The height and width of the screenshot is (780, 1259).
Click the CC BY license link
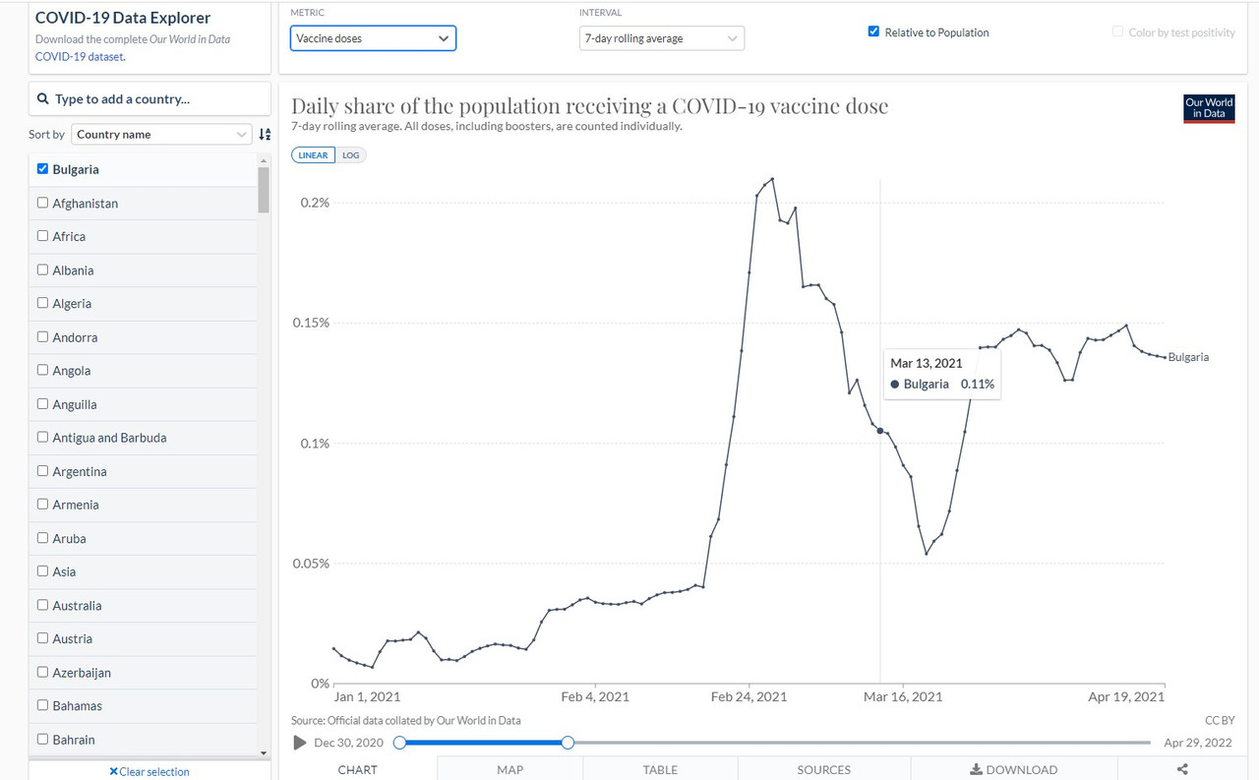[x=1220, y=721]
